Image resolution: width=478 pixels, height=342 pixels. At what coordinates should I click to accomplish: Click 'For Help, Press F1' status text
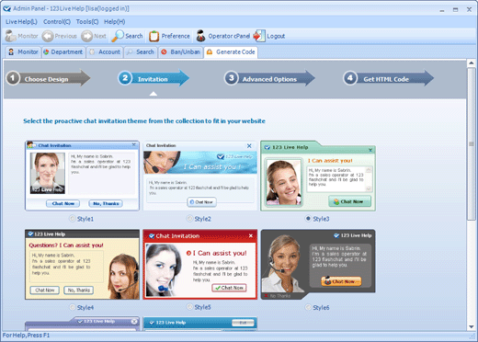26,336
